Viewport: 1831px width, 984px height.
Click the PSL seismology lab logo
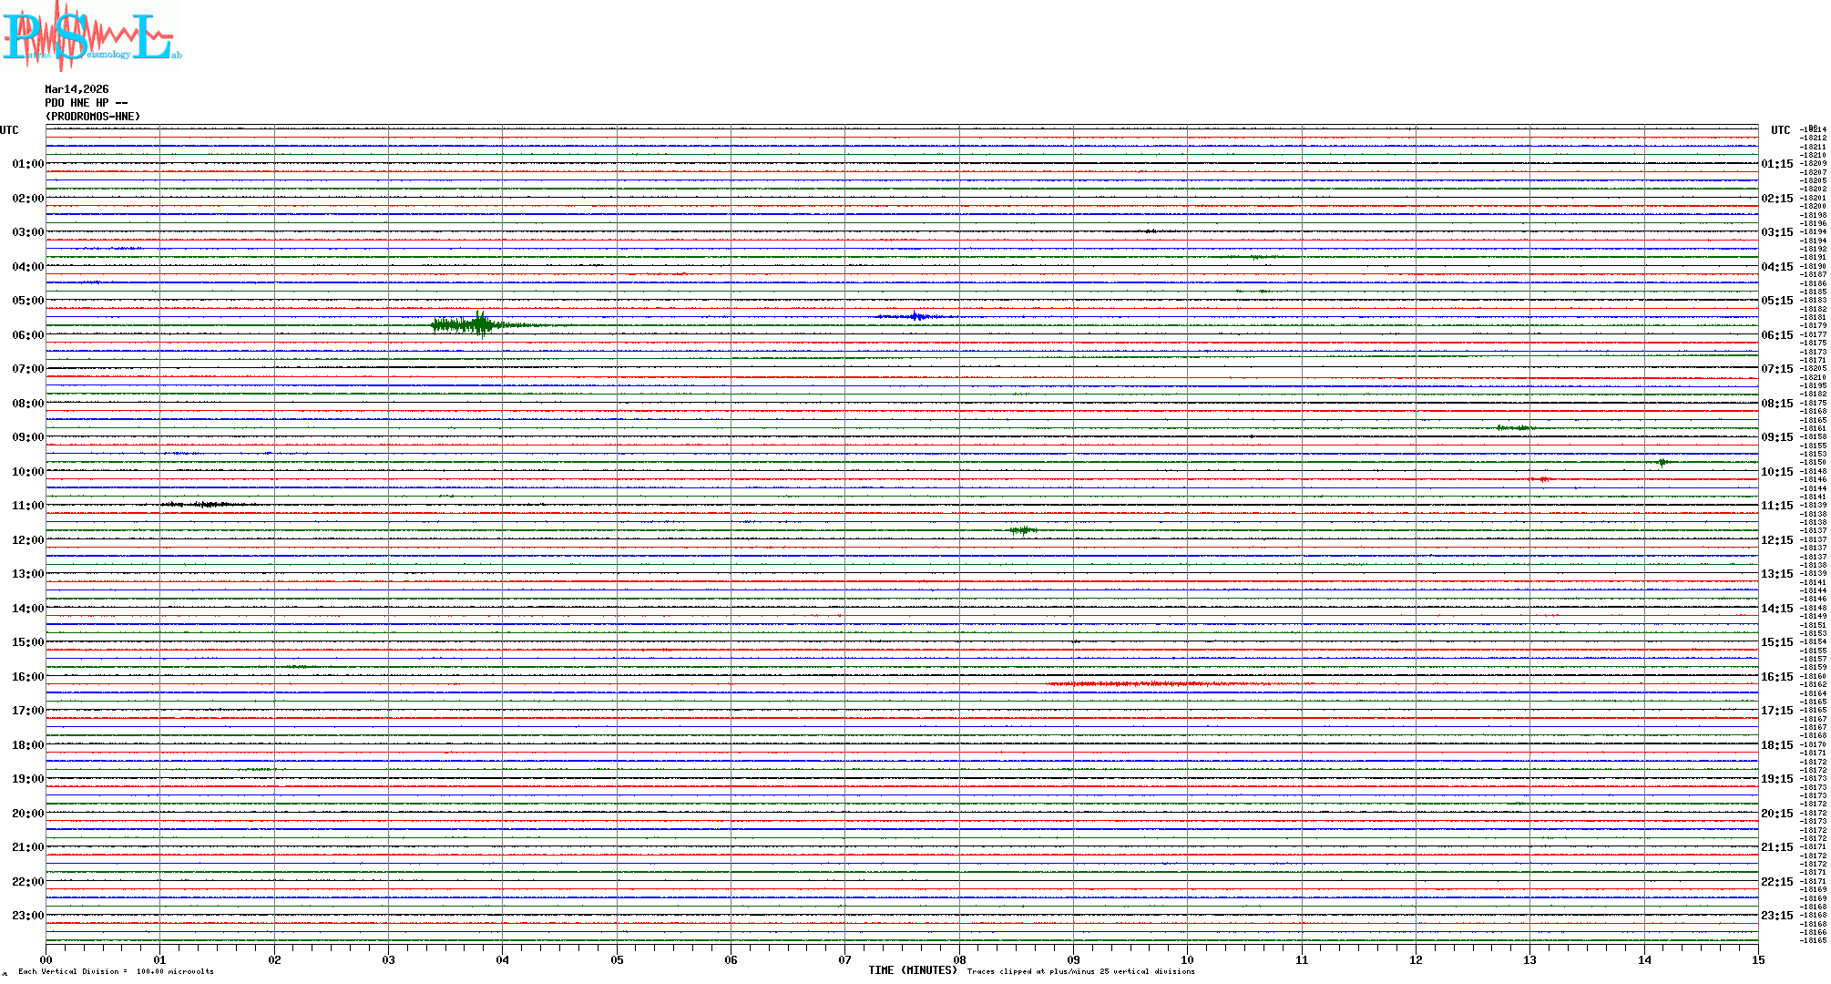(91, 36)
